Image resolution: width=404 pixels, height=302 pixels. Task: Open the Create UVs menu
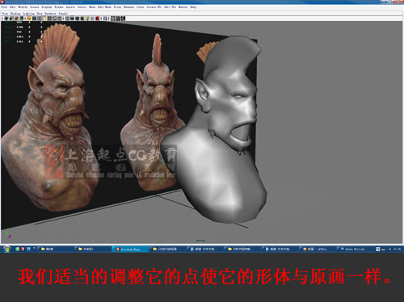point(154,7)
